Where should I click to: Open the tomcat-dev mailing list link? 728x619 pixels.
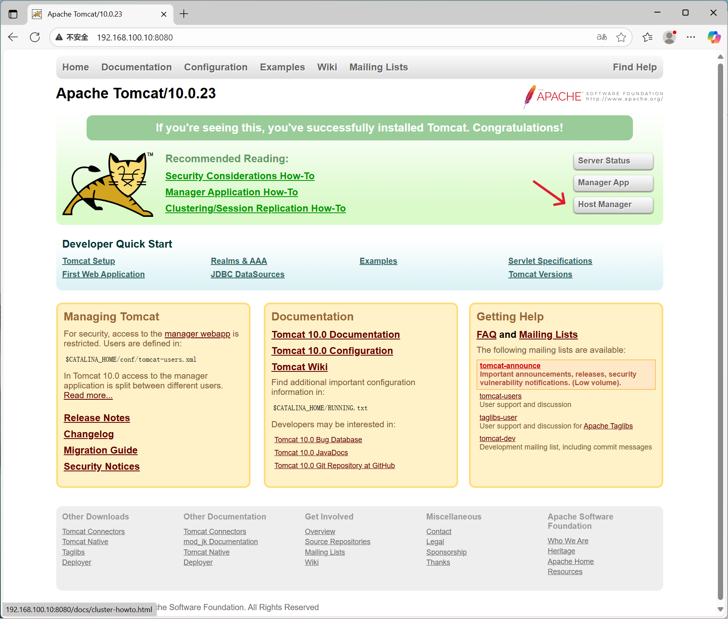(x=497, y=439)
